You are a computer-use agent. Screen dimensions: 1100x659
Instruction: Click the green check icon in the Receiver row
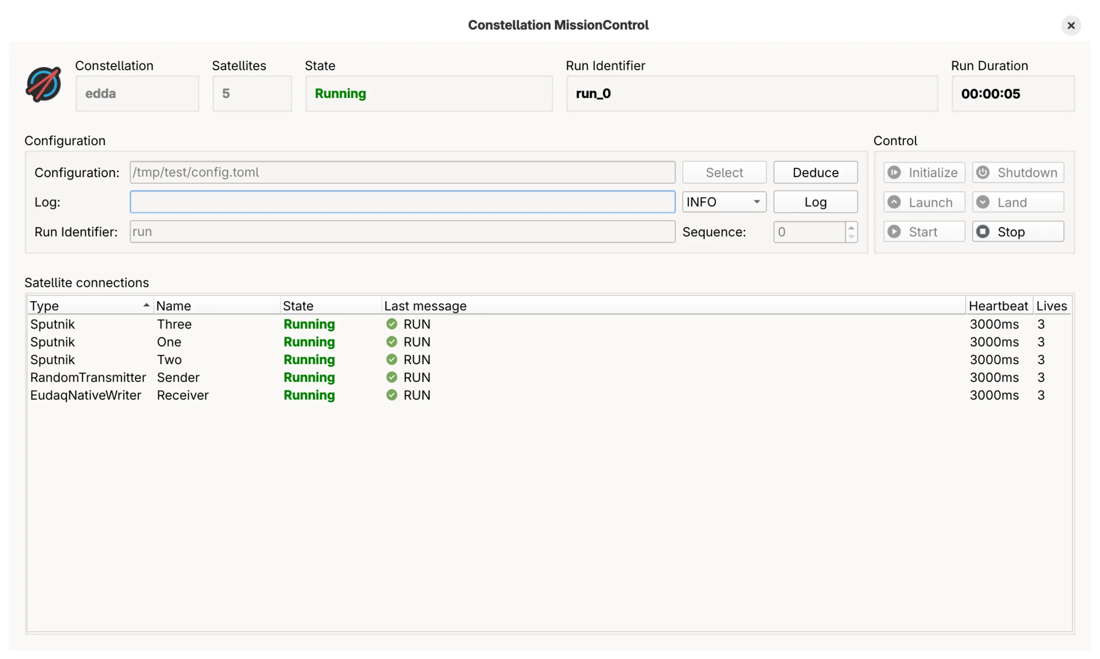(x=391, y=395)
